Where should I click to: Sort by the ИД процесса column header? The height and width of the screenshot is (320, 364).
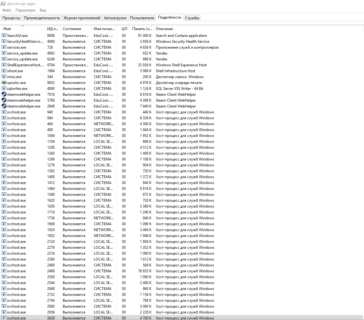point(53,29)
